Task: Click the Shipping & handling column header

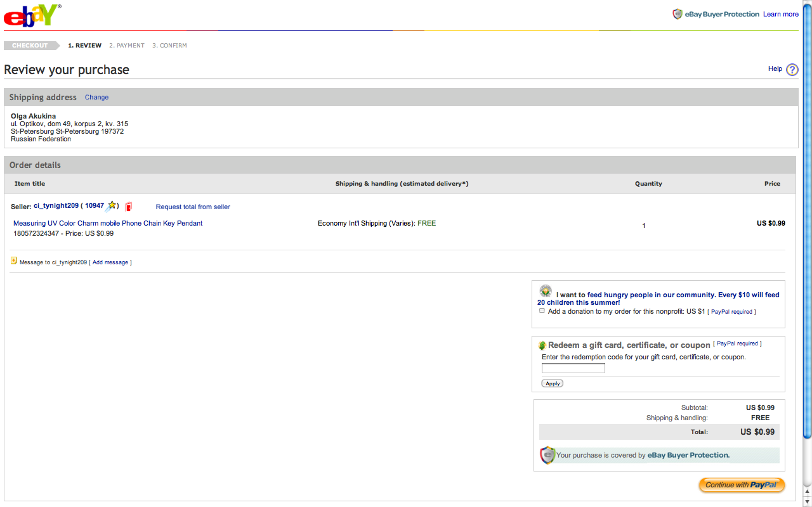Action: click(402, 184)
